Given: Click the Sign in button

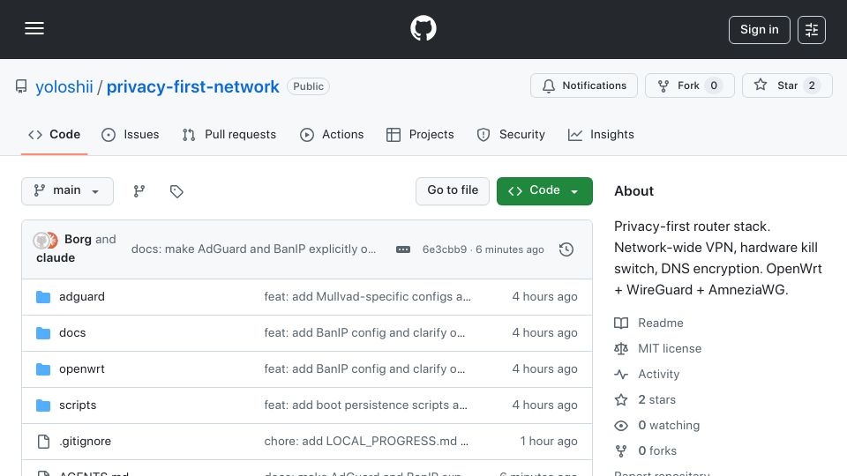Looking at the screenshot, I should click(759, 30).
